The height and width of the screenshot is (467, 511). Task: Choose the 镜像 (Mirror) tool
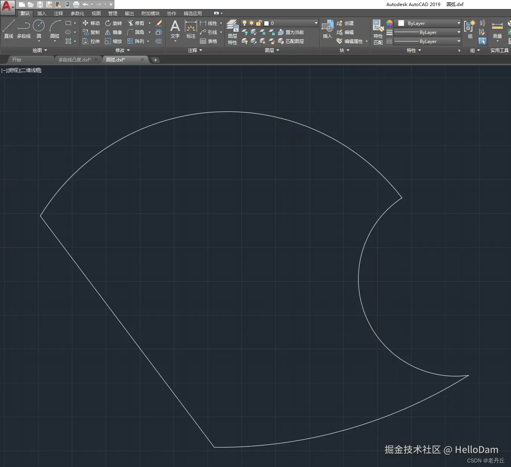[x=113, y=32]
